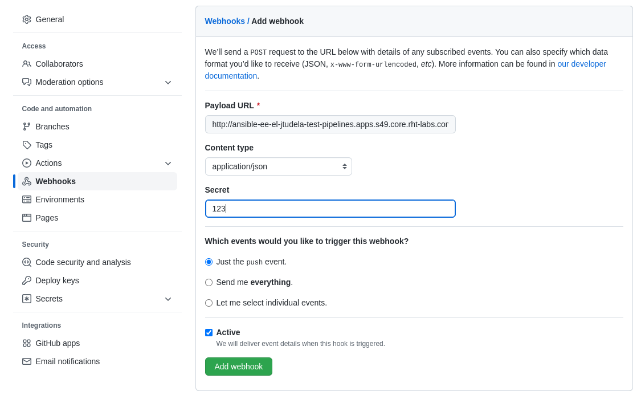Click inside the Secret input field

330,209
